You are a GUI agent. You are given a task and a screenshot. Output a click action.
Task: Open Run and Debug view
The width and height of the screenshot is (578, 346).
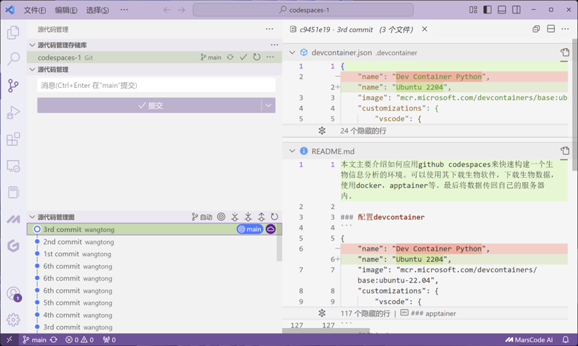point(13,112)
